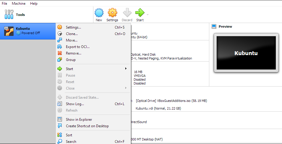Click the Powered Off status icon
Image resolution: width=282 pixels, height=144 pixels.
point(18,33)
